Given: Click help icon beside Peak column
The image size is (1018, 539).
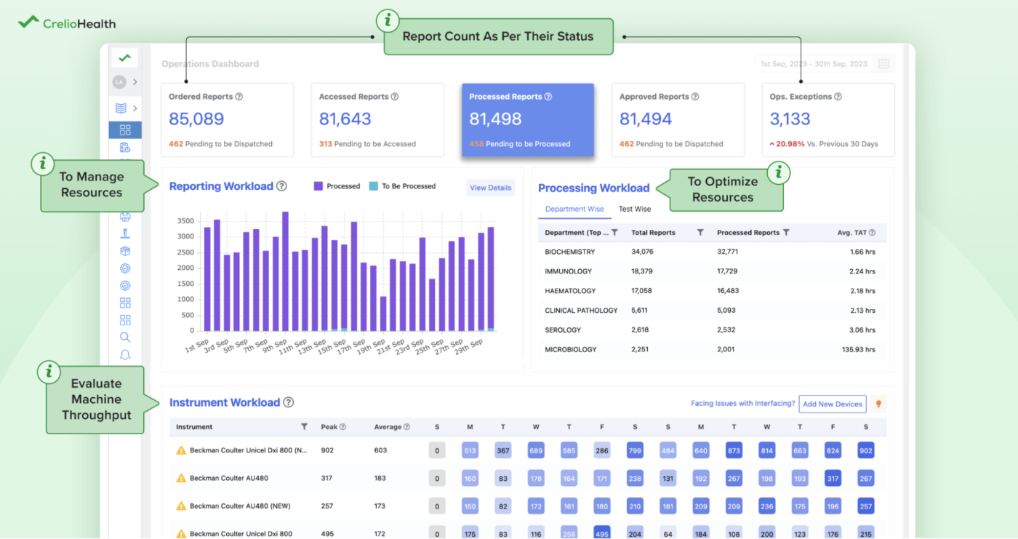Looking at the screenshot, I should click(x=342, y=427).
